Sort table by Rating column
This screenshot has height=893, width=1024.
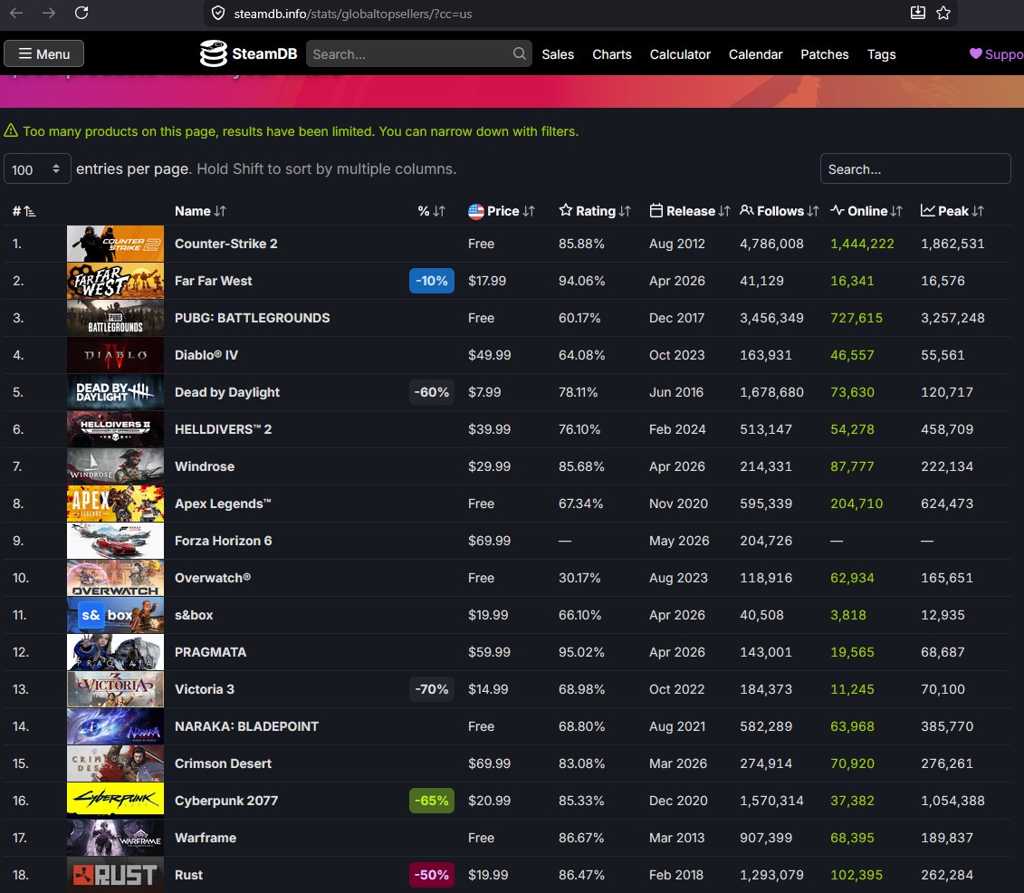pos(595,211)
